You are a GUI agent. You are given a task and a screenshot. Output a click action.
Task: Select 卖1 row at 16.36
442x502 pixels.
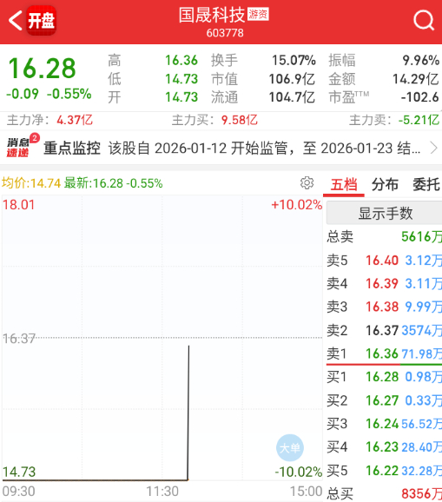coord(384,353)
